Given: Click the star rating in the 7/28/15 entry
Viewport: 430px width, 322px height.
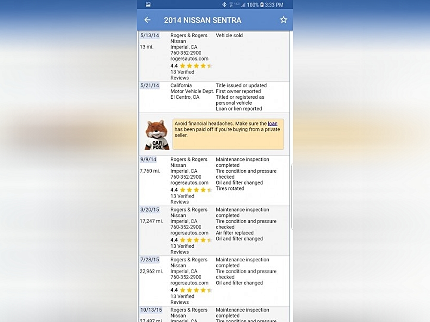Looking at the screenshot, I should pos(197,290).
